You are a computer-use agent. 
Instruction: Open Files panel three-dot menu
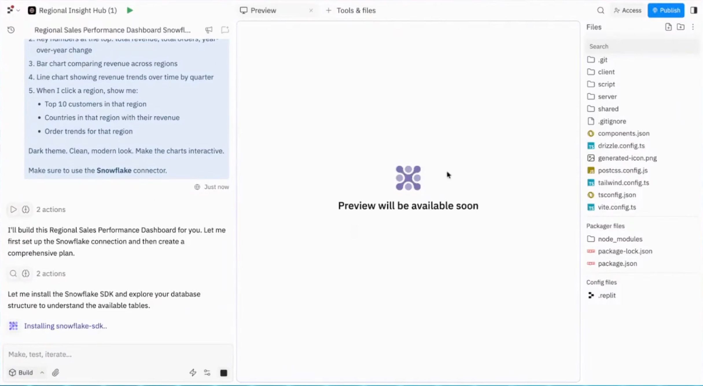tap(693, 27)
